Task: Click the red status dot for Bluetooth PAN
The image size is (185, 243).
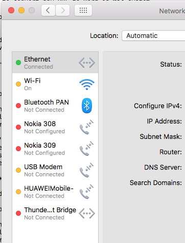Action: coord(18,106)
